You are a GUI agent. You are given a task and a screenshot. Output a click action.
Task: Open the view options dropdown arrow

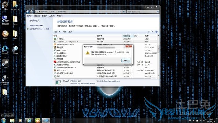point(152,32)
